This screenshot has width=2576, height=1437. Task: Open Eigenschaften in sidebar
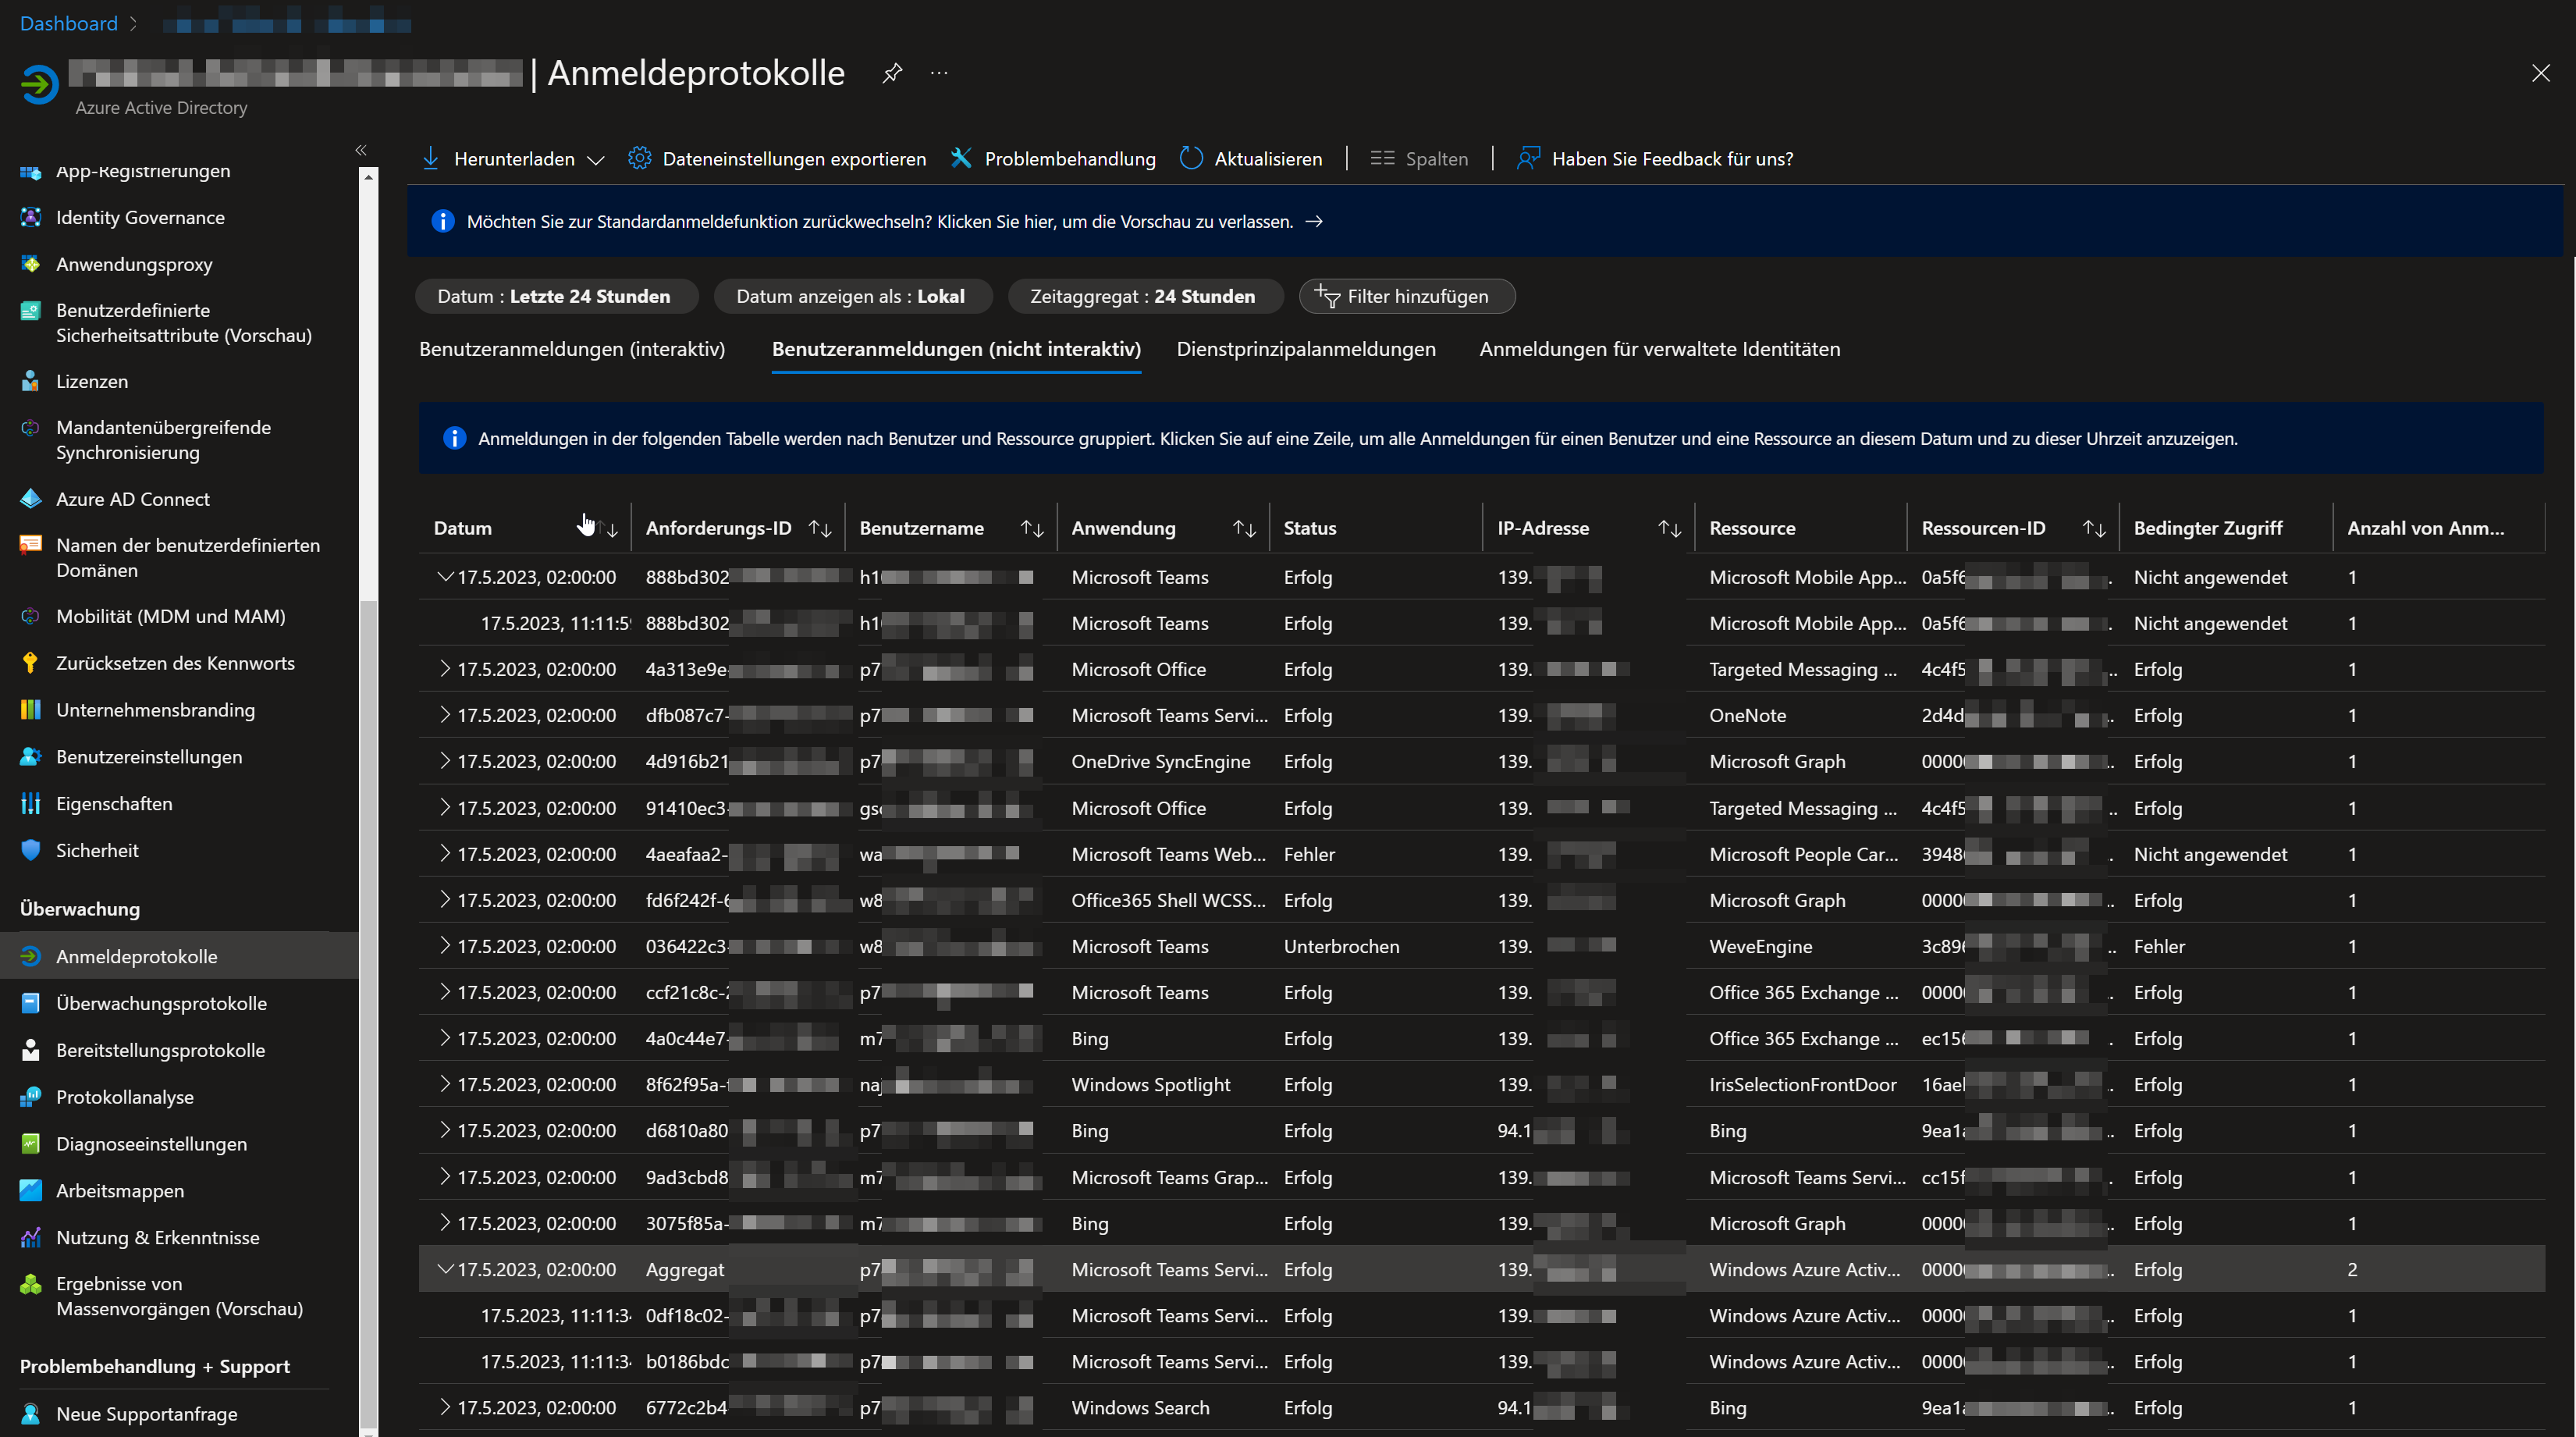tap(114, 804)
